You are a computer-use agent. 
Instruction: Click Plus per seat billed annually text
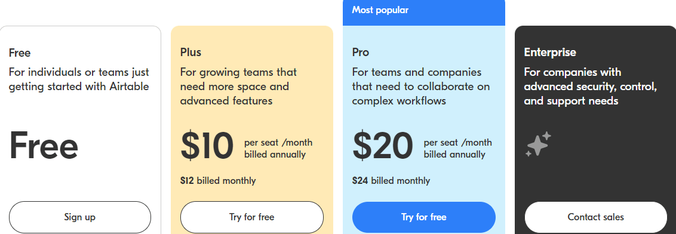(278, 148)
